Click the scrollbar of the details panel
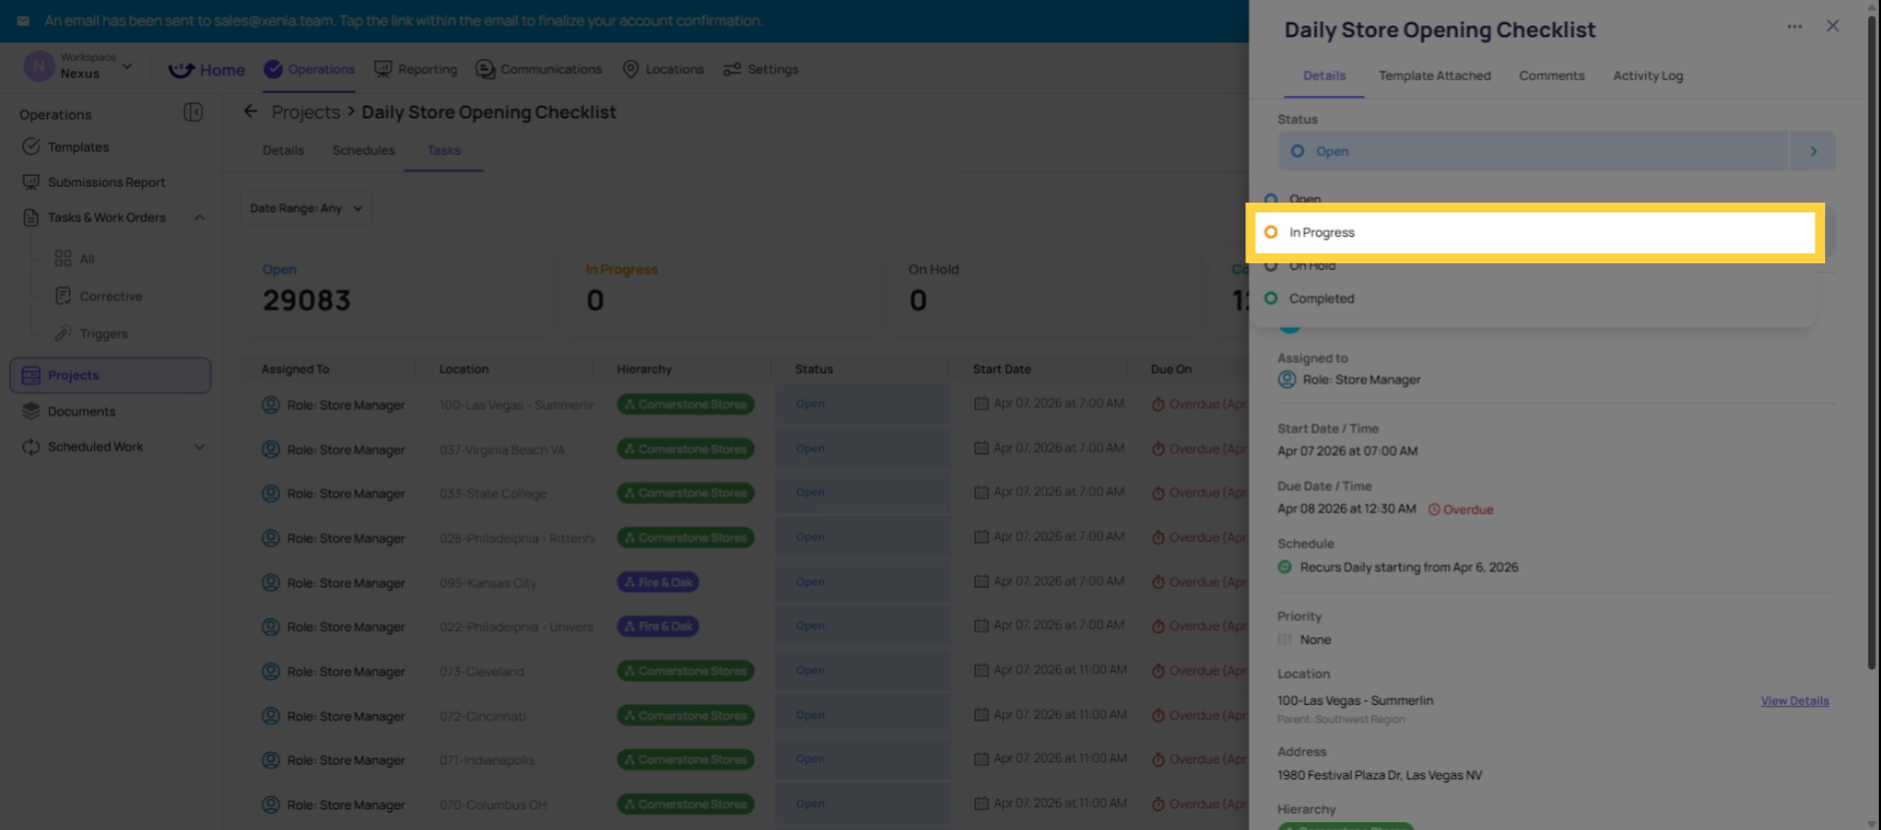Viewport: 1881px width, 830px height. (x=1871, y=343)
